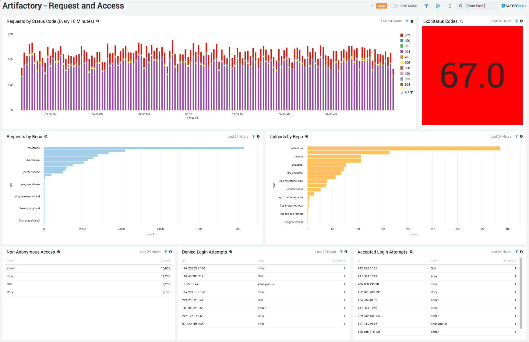
Task: Click the Accepted Login Attempts table scrollbar
Action: [x=521, y=293]
